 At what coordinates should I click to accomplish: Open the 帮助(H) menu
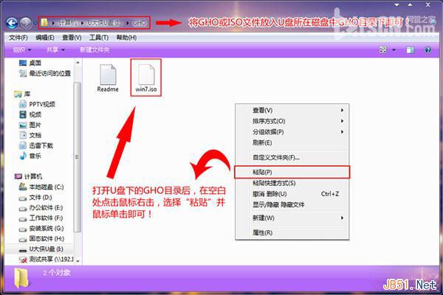coord(126,38)
